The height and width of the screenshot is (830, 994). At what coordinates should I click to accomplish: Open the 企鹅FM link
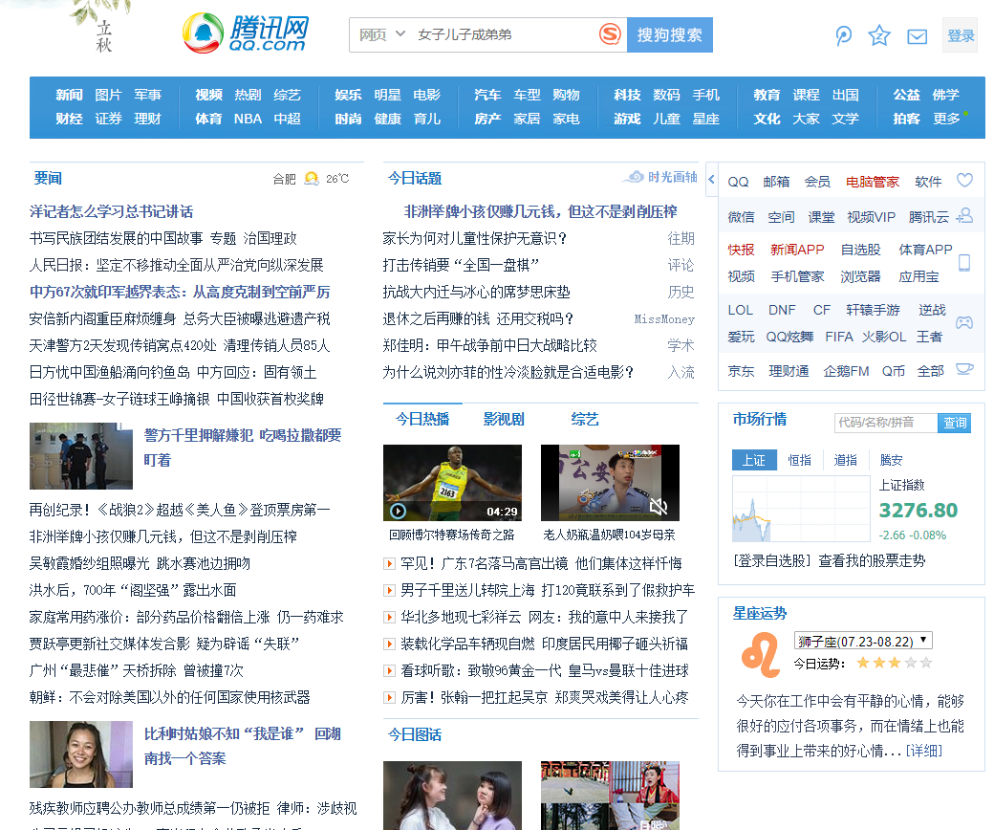[846, 371]
